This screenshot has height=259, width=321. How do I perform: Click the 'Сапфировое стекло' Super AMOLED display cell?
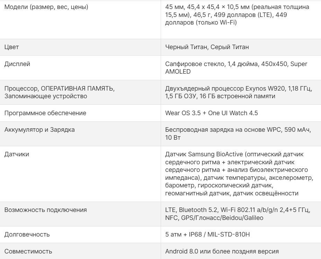[x=236, y=68]
